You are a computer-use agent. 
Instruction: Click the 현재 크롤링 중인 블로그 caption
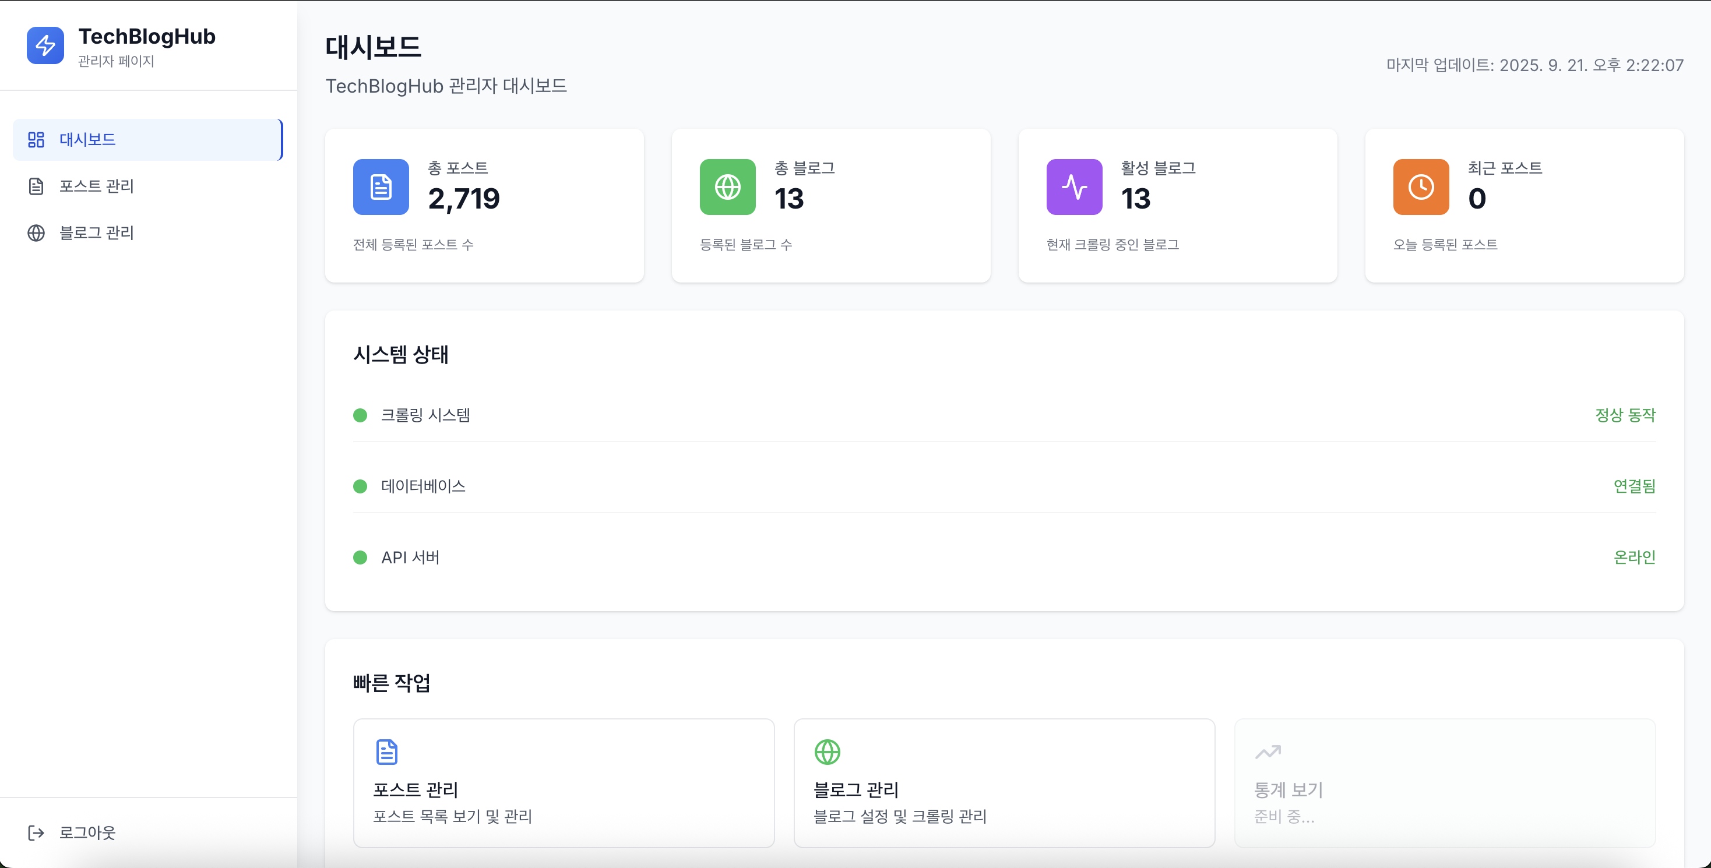(x=1112, y=245)
